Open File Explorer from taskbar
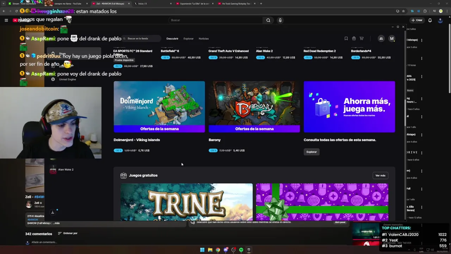The height and width of the screenshot is (254, 451). tap(210, 250)
